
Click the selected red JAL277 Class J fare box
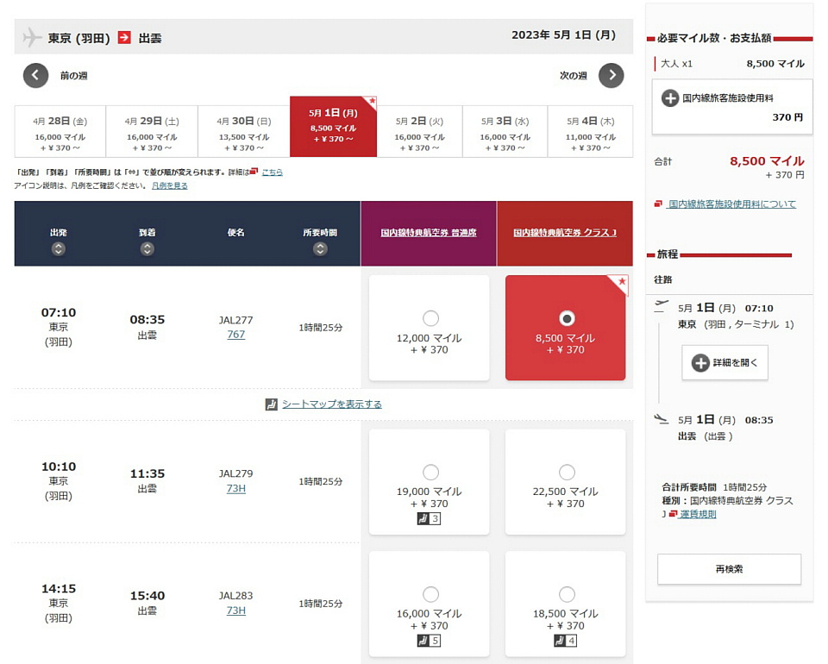pos(566,329)
